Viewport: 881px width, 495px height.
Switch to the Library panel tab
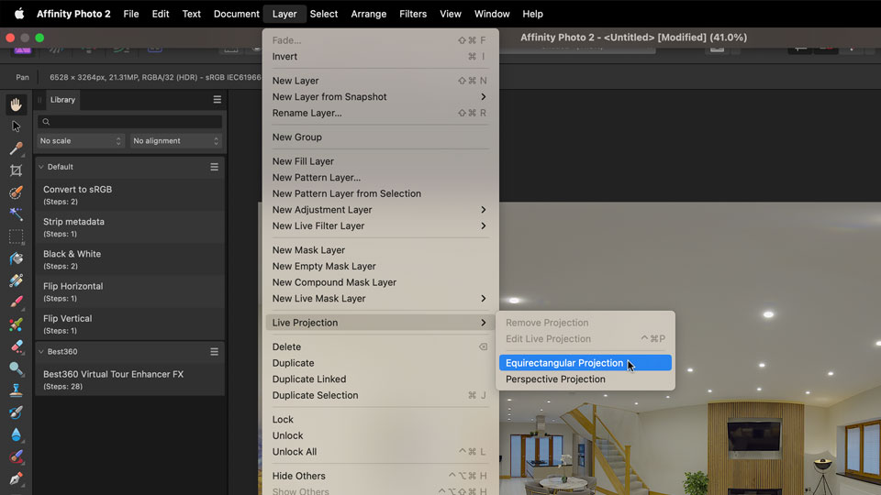(x=62, y=99)
